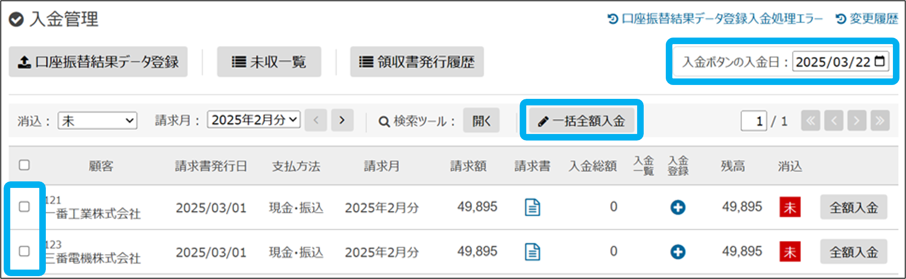Image resolution: width=906 pixels, height=279 pixels.
Task: Select checkbox for 一番工業株式会社 row
Action: [x=25, y=207]
